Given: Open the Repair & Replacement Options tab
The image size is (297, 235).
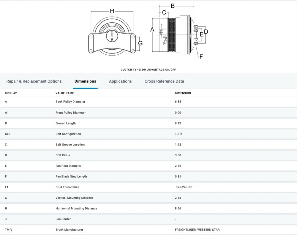Looking at the screenshot, I should [34, 81].
